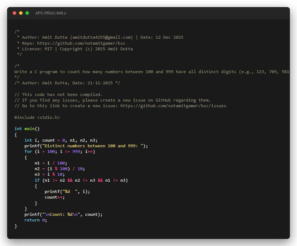297x246 pixels.
Task: Click the 'If you find any issues' comment line
Action: [x=113, y=100]
